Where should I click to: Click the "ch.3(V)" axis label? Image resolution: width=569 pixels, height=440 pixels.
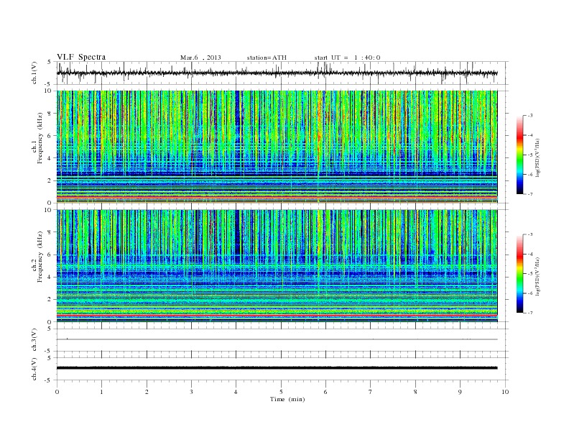tap(34, 340)
